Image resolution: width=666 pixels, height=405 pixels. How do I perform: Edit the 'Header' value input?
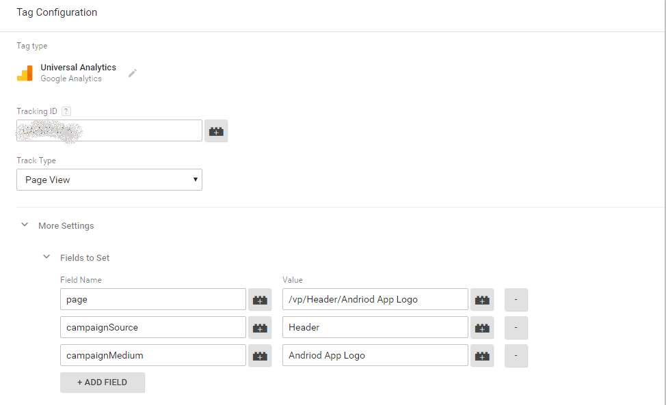[375, 327]
